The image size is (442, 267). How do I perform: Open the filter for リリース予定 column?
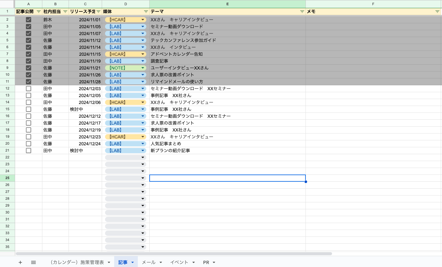click(x=98, y=11)
